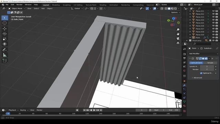
Task: Open the Object Data properties tab
Action: [x=185, y=102]
